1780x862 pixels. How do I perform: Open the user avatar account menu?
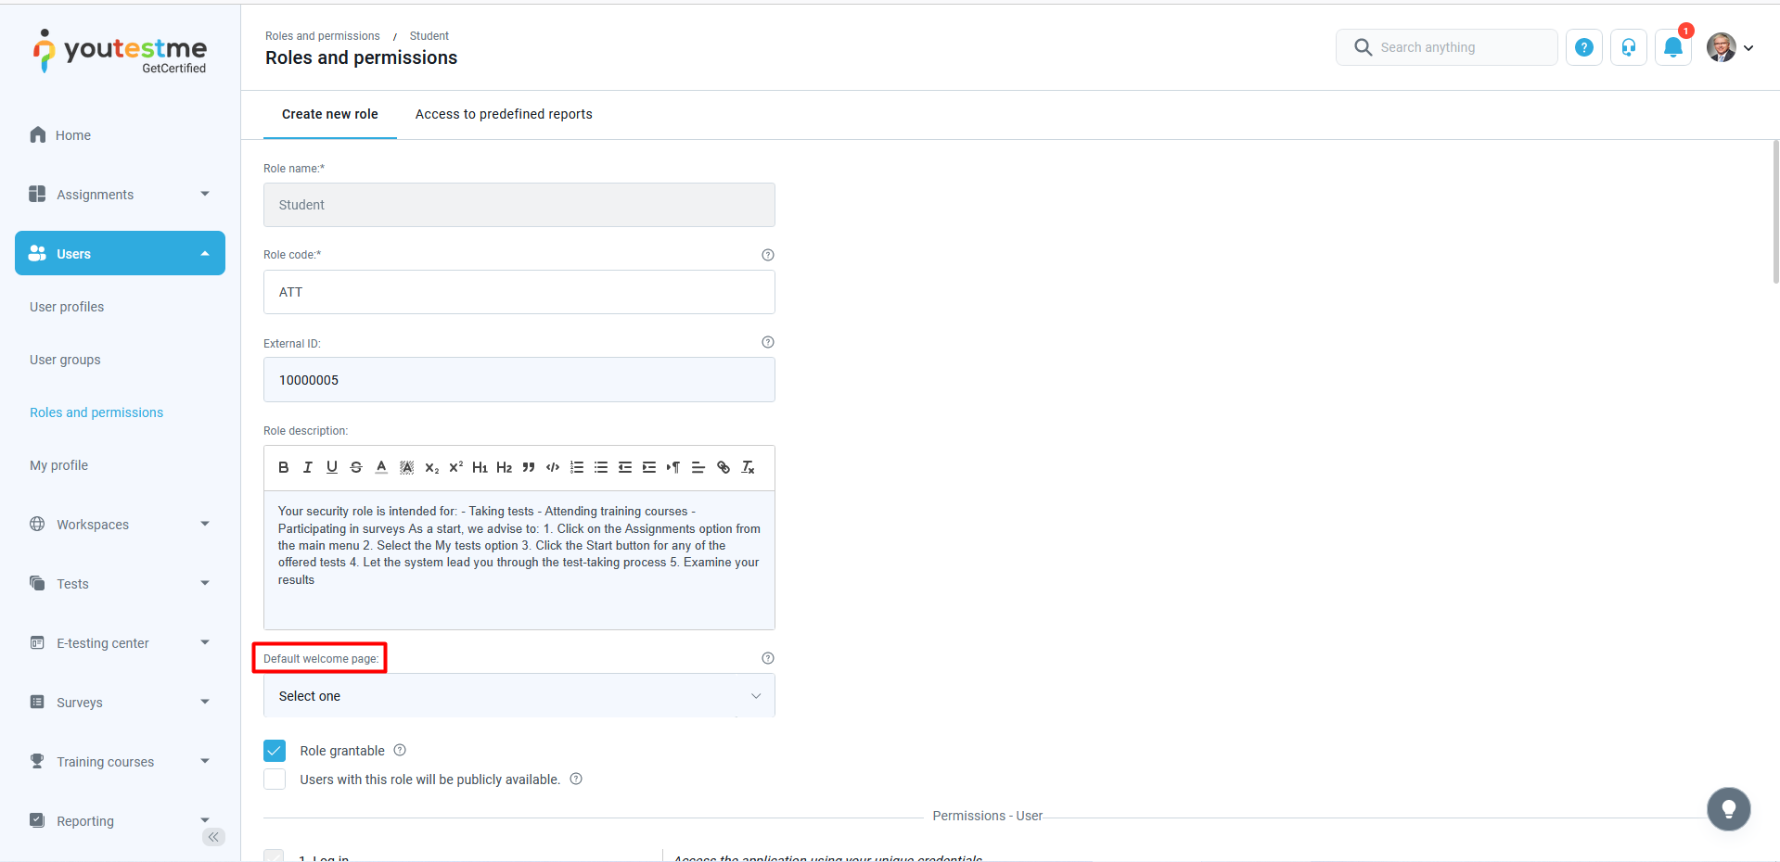(1730, 47)
